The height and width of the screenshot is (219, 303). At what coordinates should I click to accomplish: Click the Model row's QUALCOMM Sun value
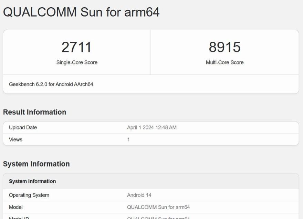158,207
